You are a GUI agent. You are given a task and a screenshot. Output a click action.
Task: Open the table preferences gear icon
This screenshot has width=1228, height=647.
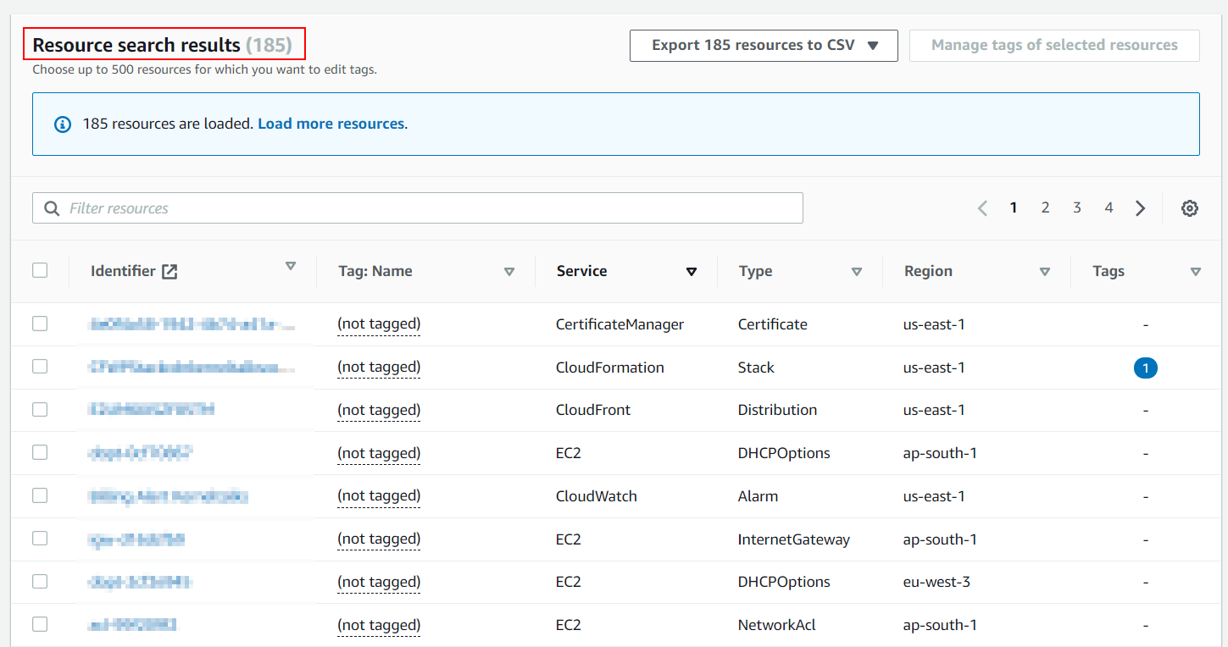click(1190, 207)
